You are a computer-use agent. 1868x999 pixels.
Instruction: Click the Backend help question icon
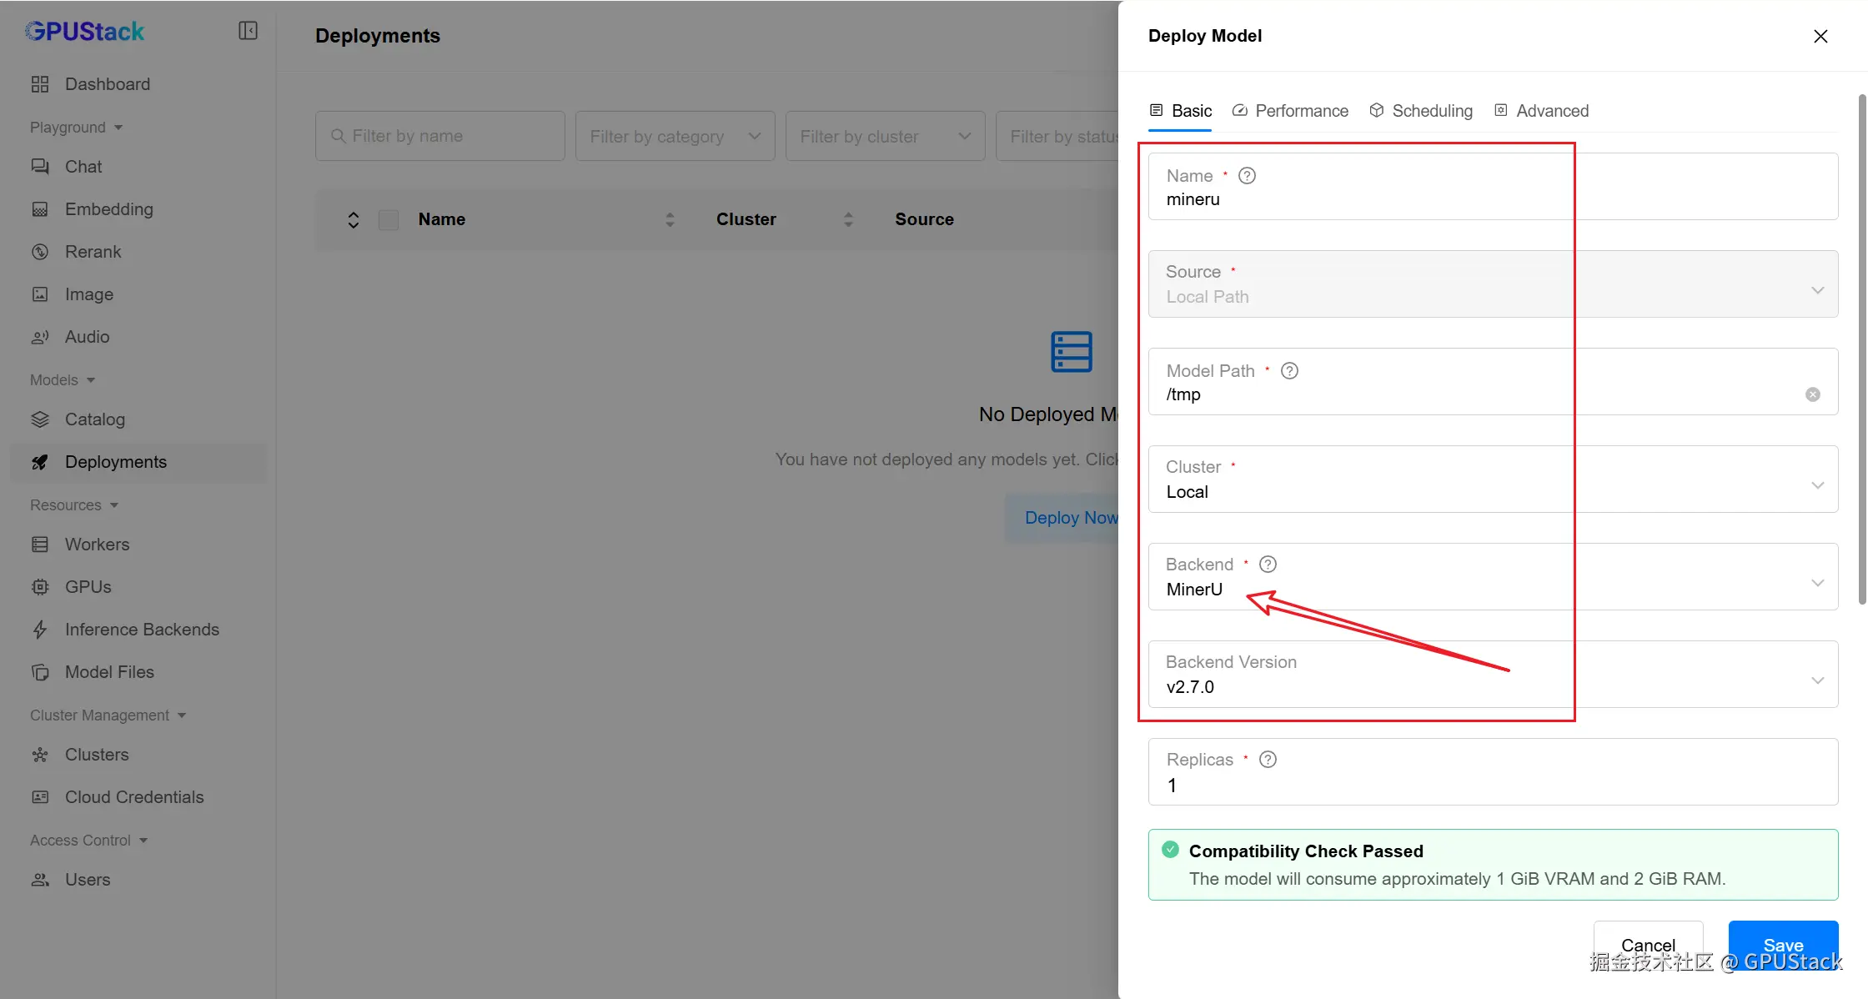pos(1268,565)
